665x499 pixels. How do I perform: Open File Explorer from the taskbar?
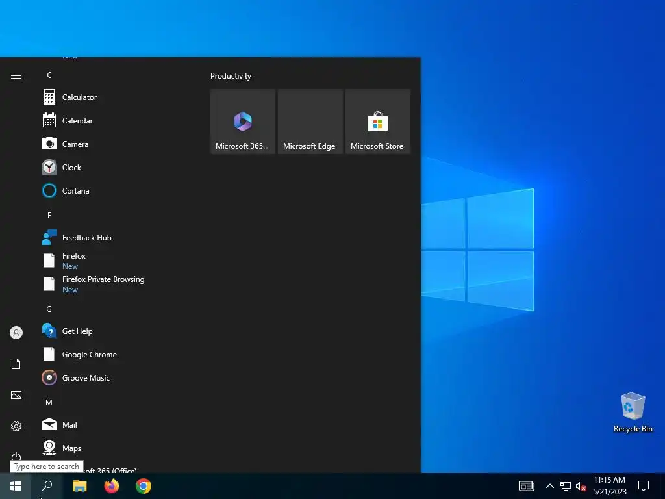click(x=79, y=486)
